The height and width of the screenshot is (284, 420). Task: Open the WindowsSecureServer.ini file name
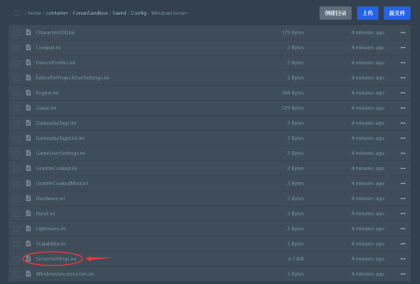point(65,274)
